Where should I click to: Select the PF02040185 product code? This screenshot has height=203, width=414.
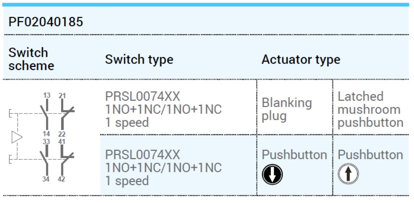click(46, 22)
